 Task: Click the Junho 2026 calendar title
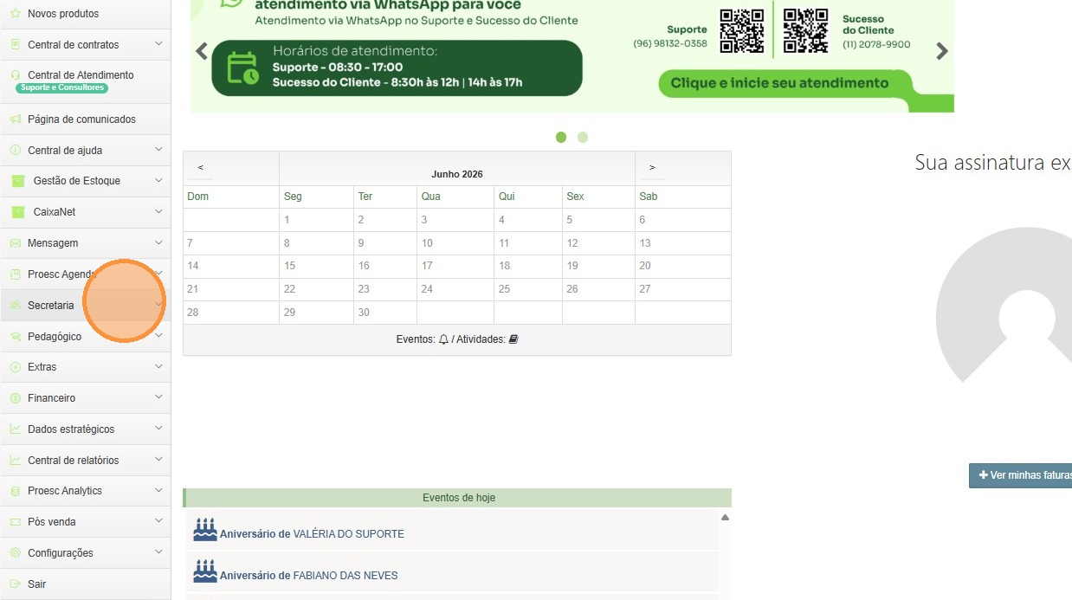(x=457, y=174)
